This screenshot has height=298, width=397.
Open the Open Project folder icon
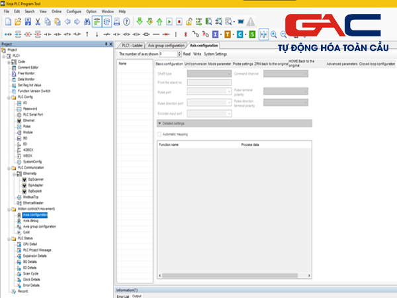coord(17,22)
